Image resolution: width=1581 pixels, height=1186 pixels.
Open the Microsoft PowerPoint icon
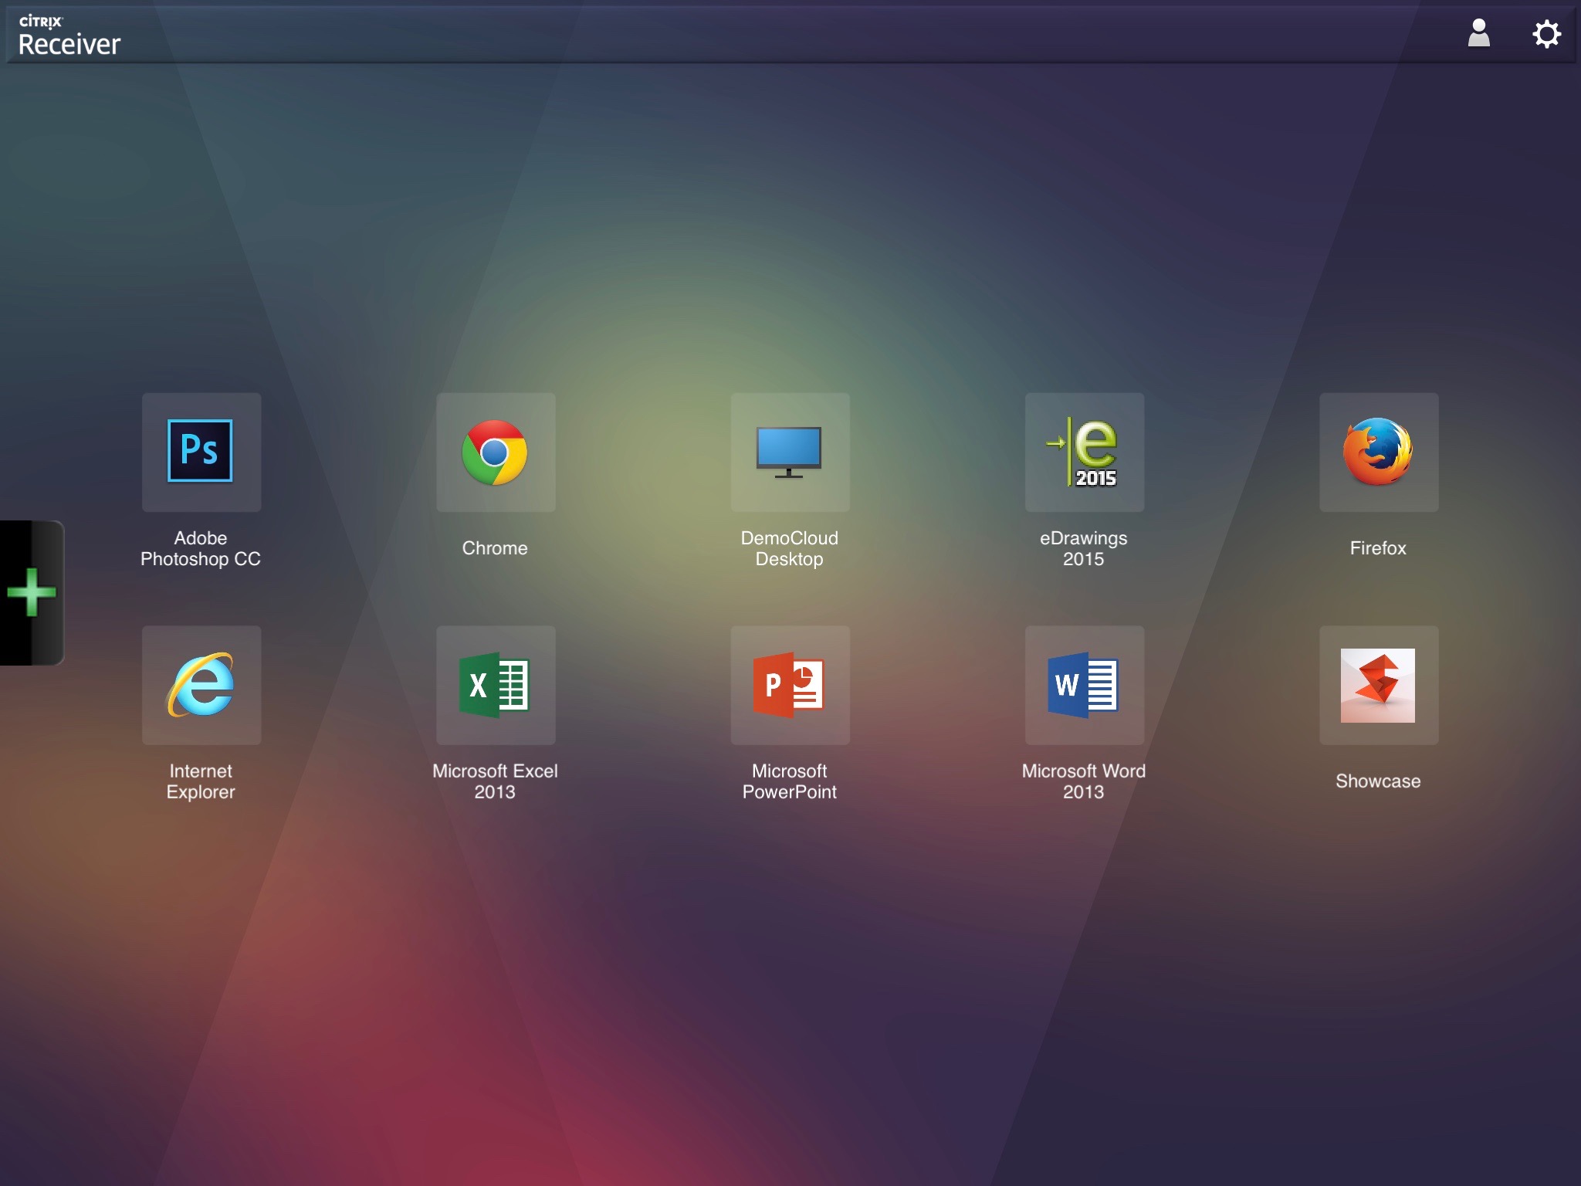click(789, 685)
